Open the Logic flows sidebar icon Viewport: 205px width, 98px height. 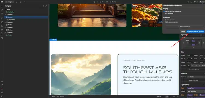click(2, 30)
